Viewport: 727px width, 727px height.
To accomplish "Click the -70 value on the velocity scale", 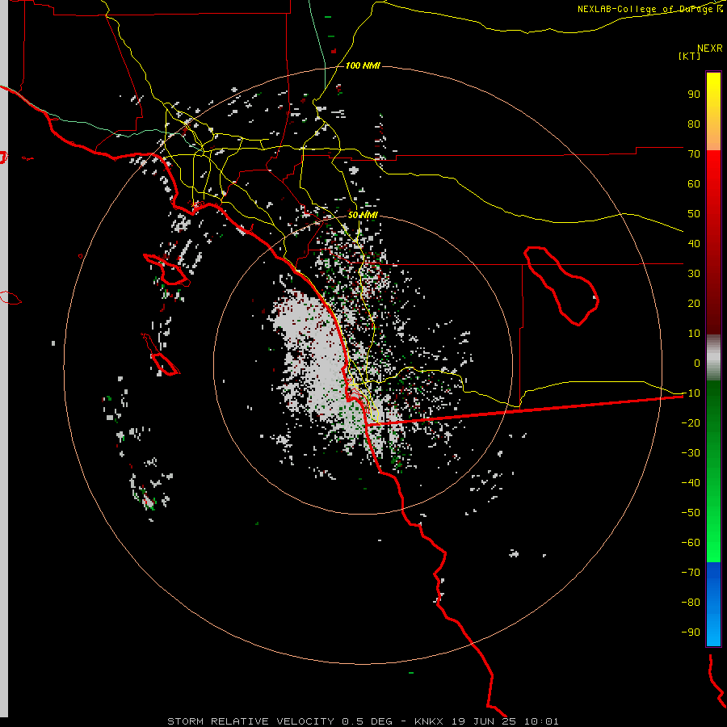I will click(691, 573).
